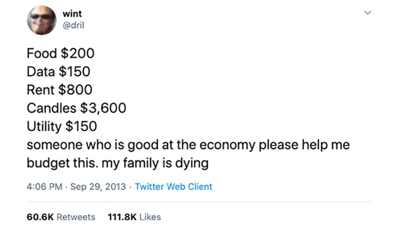Viewport: 398px width, 231px height.
Task: View the 60.6K Retweets list
Action: (x=61, y=217)
